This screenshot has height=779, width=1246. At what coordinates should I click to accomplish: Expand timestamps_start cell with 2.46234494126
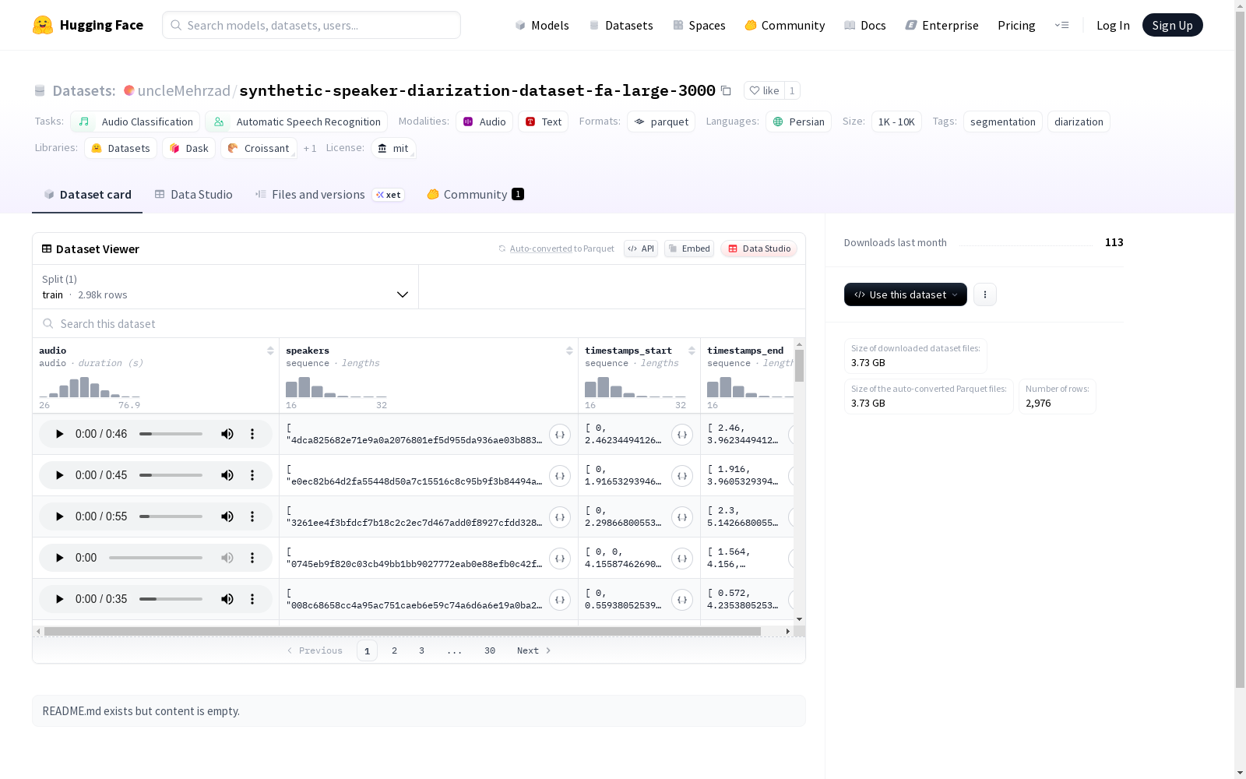point(682,435)
